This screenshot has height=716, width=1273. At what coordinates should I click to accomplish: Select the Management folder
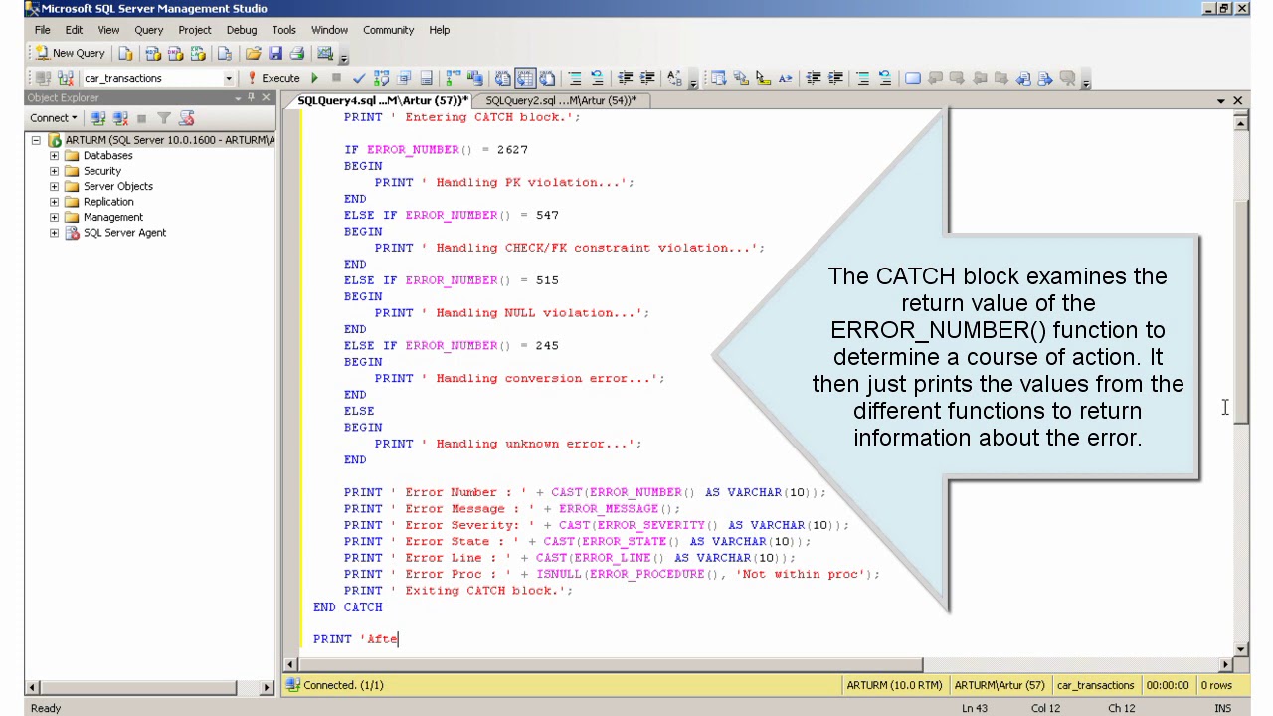coord(112,217)
